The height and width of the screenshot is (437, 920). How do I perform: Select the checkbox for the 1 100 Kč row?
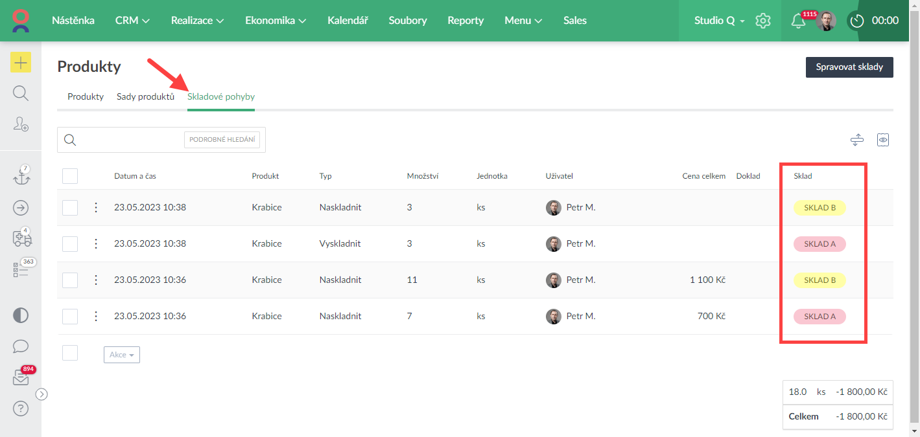click(70, 280)
